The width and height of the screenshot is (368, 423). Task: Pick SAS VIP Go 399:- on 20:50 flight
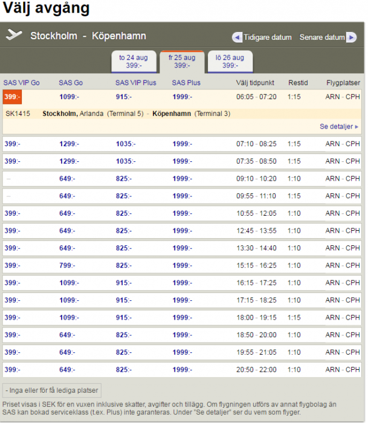[x=12, y=370]
